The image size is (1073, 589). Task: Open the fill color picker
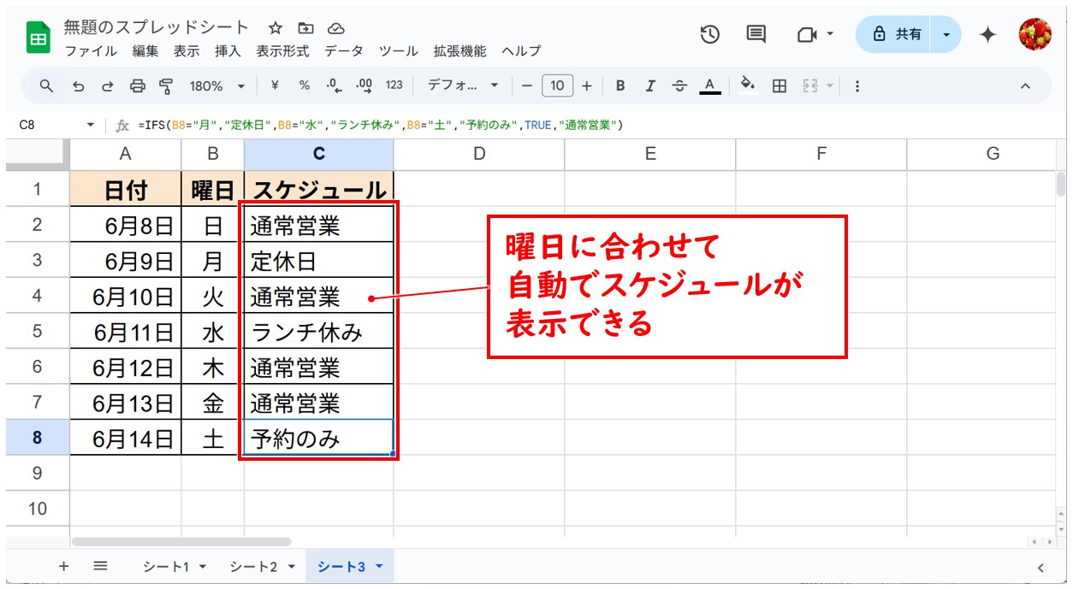point(748,85)
